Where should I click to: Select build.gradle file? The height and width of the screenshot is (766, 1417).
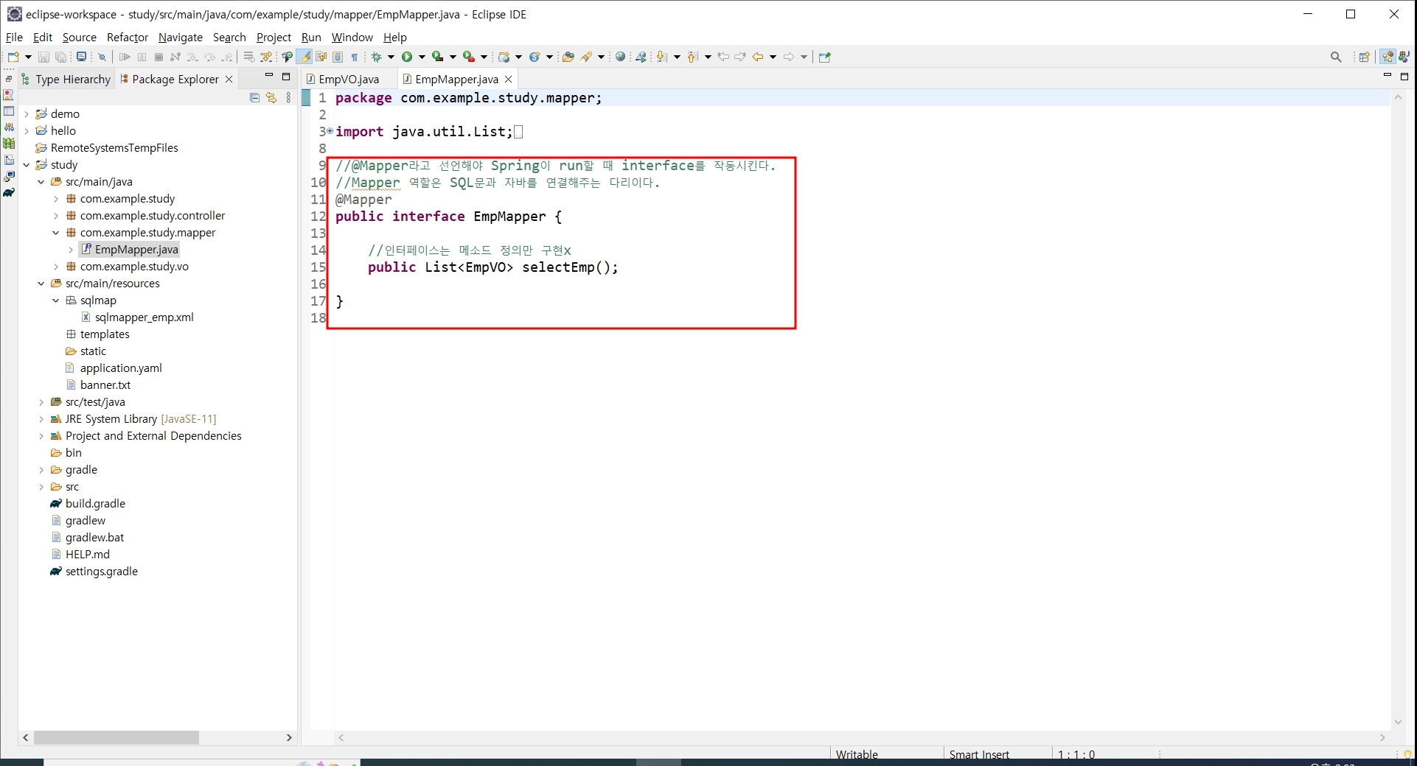point(95,504)
